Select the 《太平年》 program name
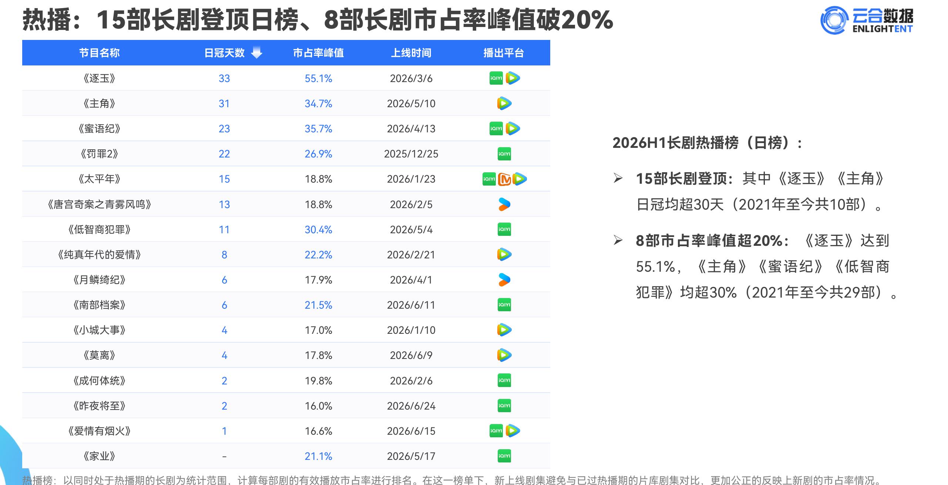 pos(99,179)
